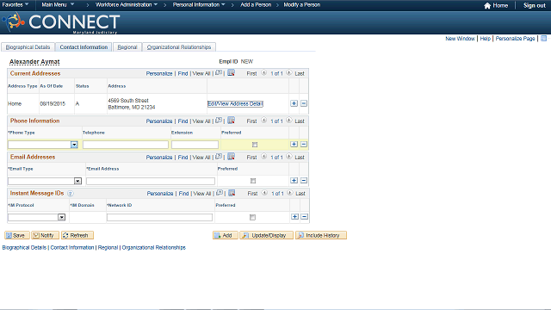Expand the Favorites menu
This screenshot has height=310, width=551.
(x=15, y=5)
